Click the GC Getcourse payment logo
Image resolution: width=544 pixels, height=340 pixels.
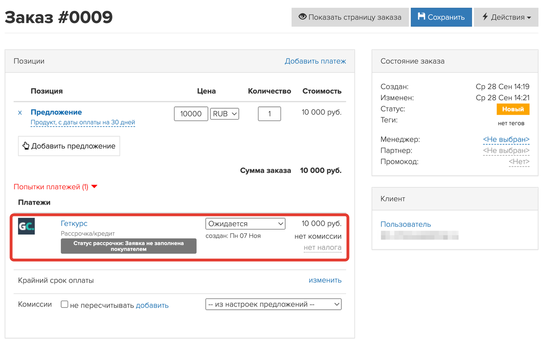point(26,226)
